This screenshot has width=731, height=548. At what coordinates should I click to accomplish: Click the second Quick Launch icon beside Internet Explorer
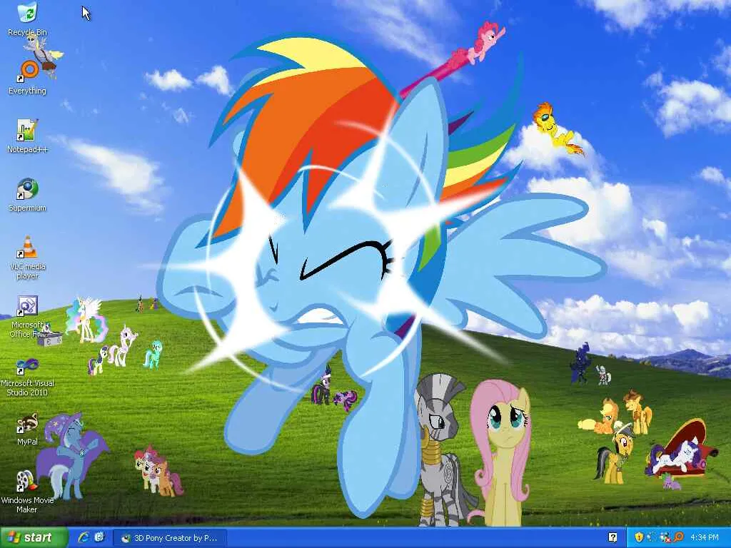click(99, 537)
